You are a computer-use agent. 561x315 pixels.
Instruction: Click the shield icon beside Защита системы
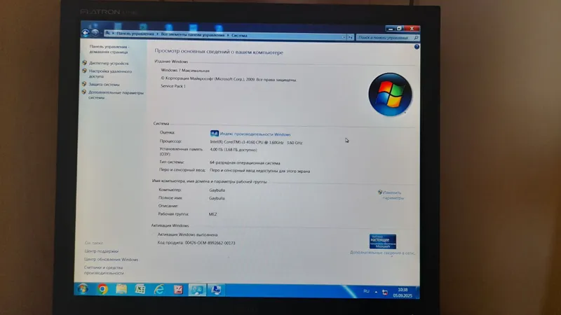click(84, 84)
